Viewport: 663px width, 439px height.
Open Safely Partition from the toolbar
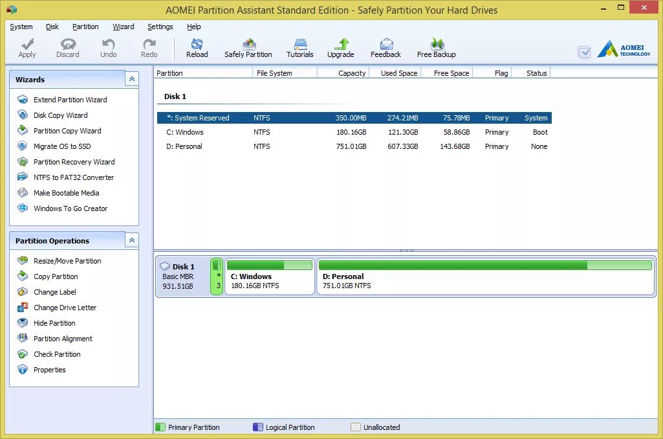(x=248, y=48)
